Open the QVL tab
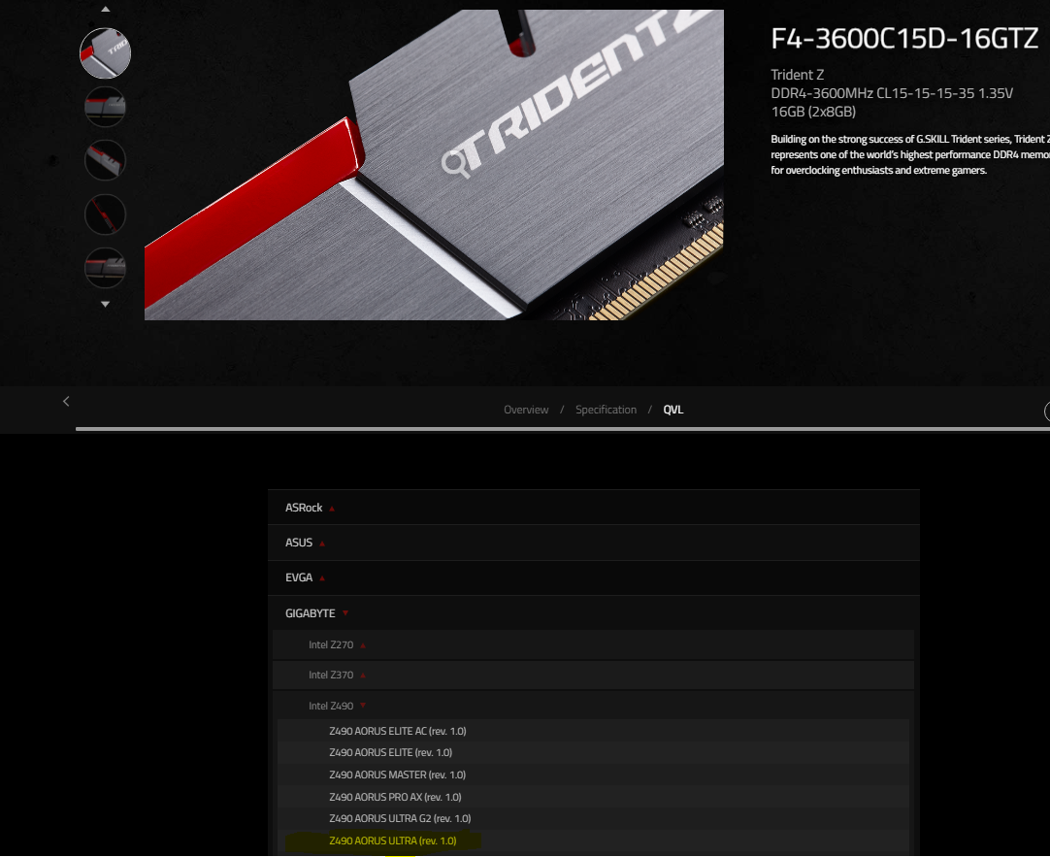The width and height of the screenshot is (1050, 857). click(x=673, y=410)
